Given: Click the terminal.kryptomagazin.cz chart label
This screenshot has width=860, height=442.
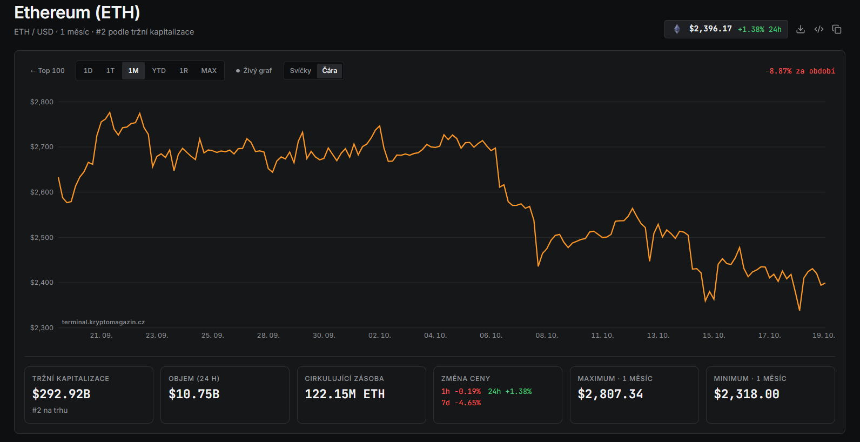Looking at the screenshot, I should point(103,322).
